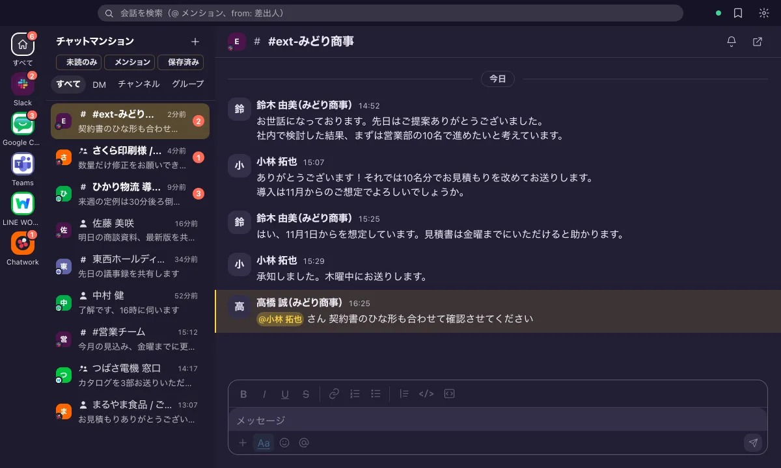Apply strikethrough formatting in composer
This screenshot has height=468, width=781.
[x=306, y=394]
